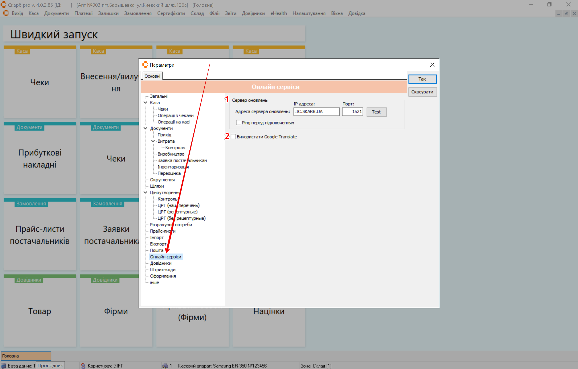Click the update server IP address field
The width and height of the screenshot is (578, 369).
coord(316,112)
